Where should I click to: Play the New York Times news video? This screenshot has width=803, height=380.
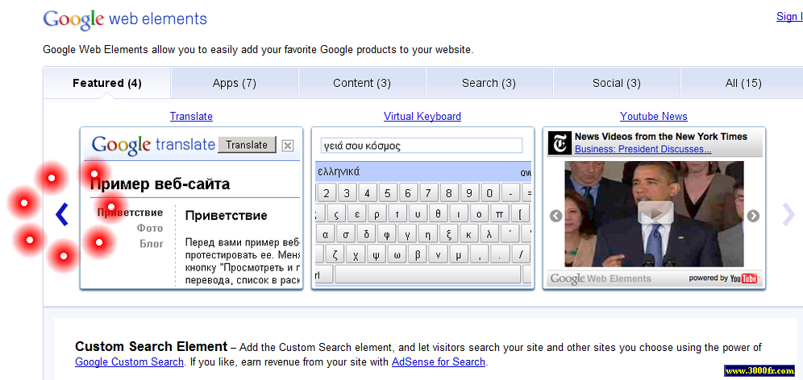pyautogui.click(x=655, y=213)
